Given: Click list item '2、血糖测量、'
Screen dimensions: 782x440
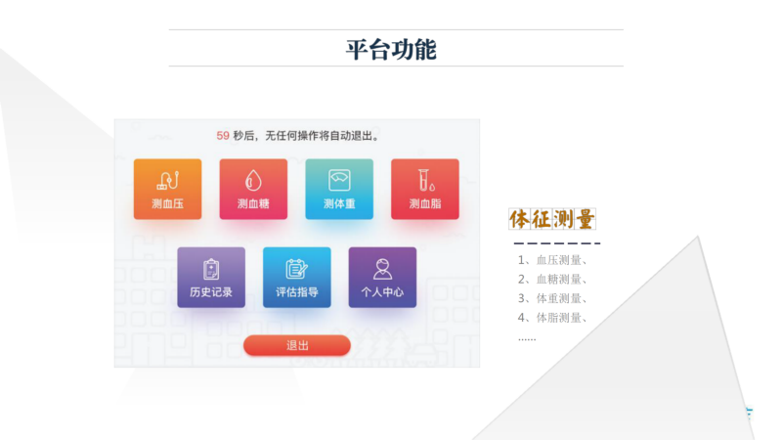Looking at the screenshot, I should [x=552, y=279].
